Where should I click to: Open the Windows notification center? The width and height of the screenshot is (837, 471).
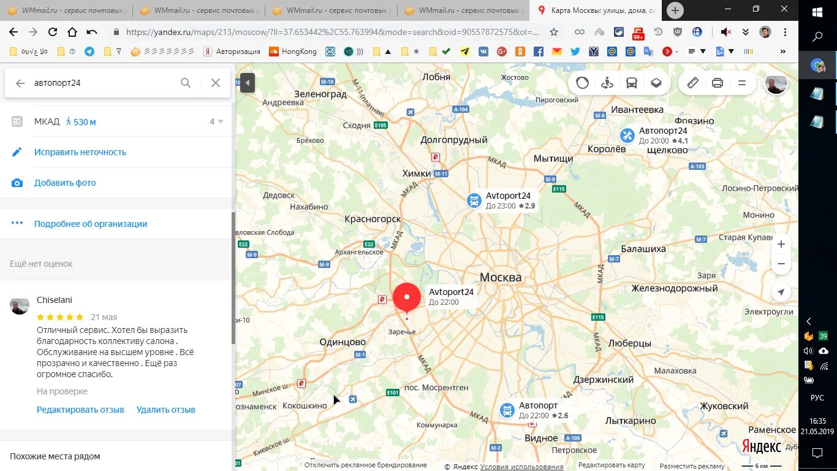coord(817,453)
